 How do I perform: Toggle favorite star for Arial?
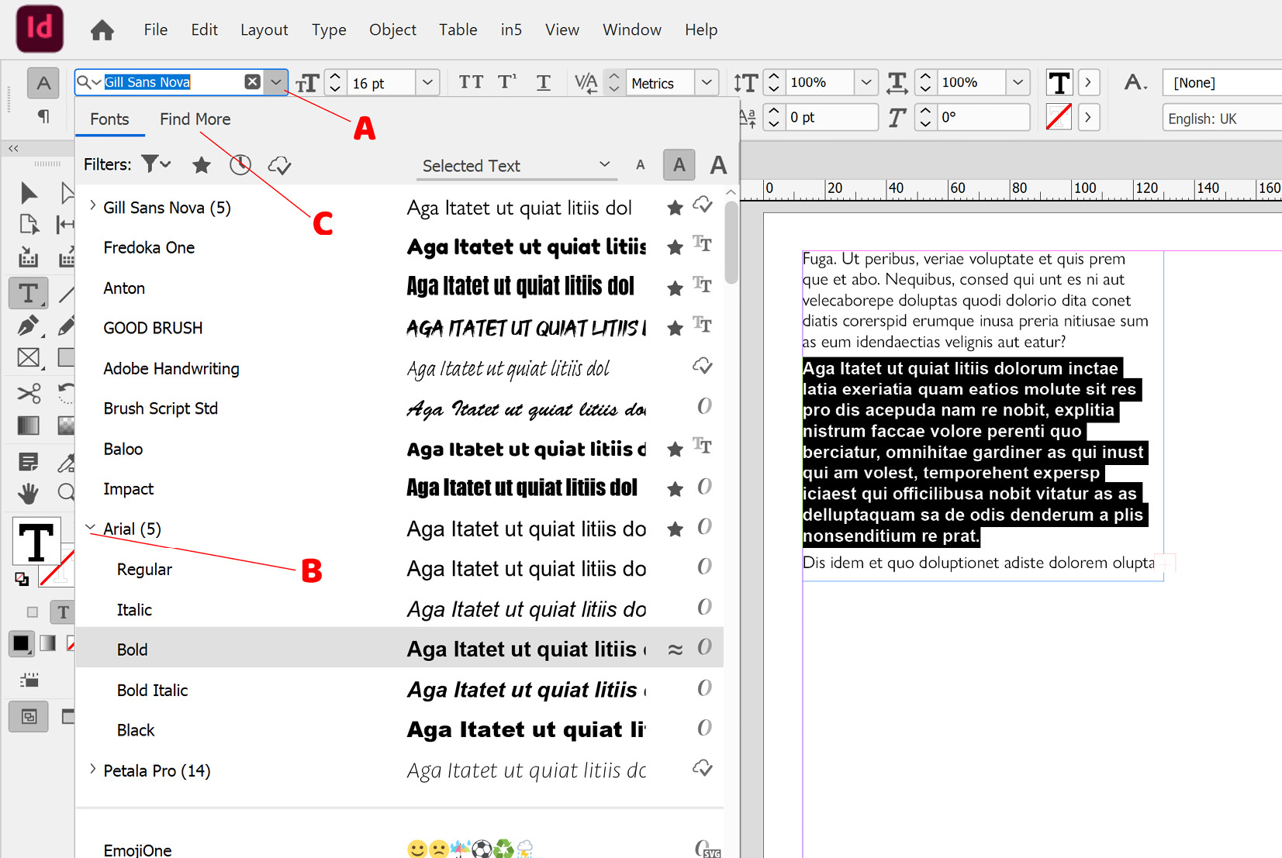click(x=675, y=529)
